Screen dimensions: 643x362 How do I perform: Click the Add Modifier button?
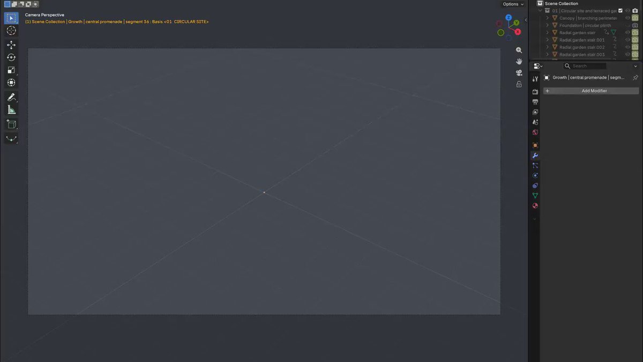pos(591,91)
